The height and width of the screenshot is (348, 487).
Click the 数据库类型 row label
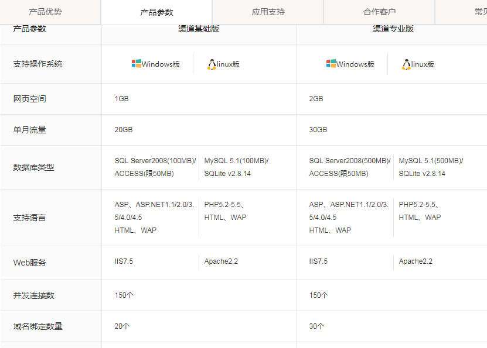(x=33, y=167)
